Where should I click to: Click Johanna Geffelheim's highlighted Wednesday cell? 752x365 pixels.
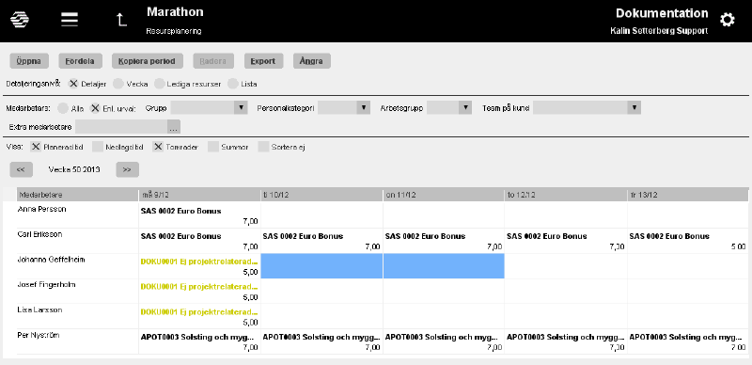[444, 266]
